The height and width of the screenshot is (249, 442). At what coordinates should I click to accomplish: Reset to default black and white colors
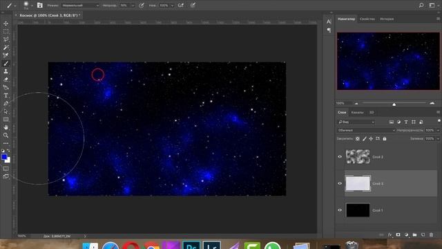point(3,151)
